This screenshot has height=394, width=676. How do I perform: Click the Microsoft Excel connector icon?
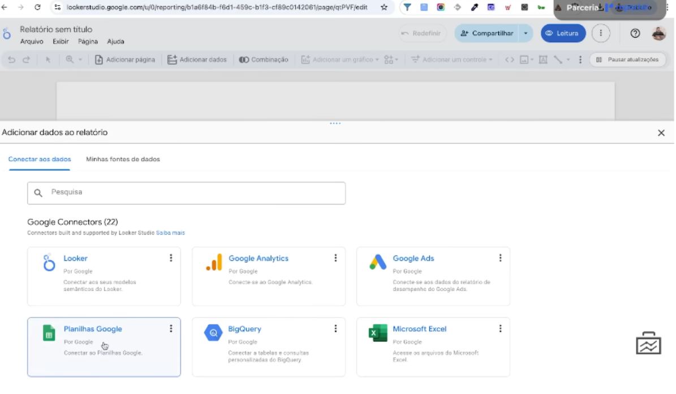click(x=377, y=333)
